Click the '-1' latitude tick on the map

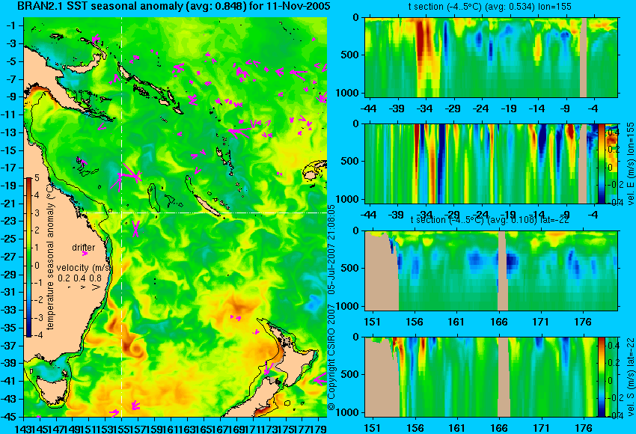point(12,25)
